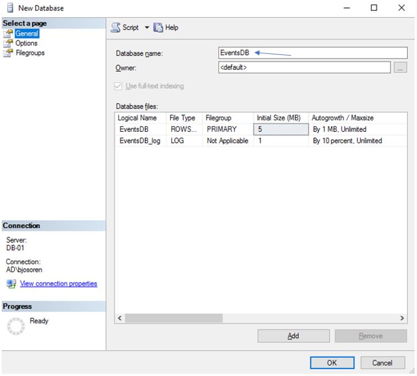This screenshot has height=376, width=417.
Task: Click the owner browse ellipsis button
Action: tap(400, 68)
